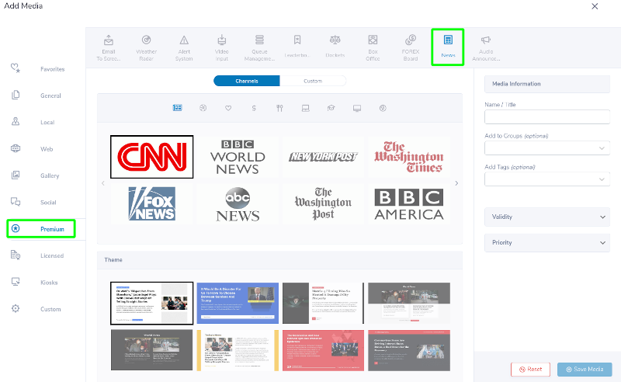Filter channels by heart health category icon
Image resolution: width=621 pixels, height=382 pixels.
[x=228, y=108]
